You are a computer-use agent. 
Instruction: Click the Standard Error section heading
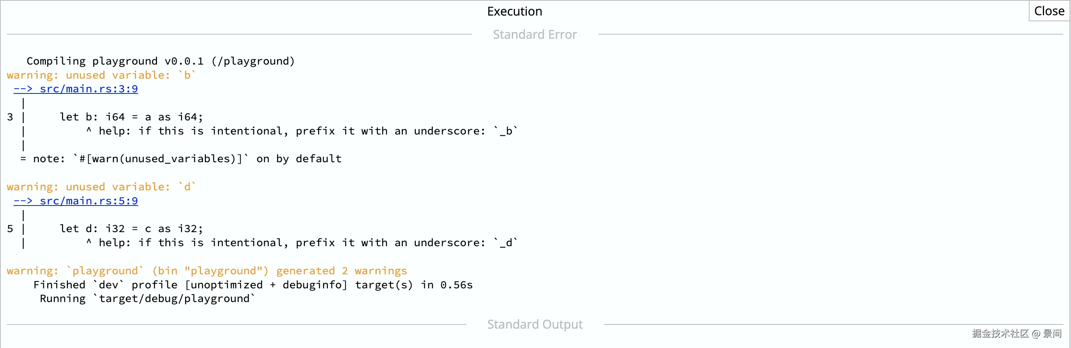pyautogui.click(x=535, y=35)
